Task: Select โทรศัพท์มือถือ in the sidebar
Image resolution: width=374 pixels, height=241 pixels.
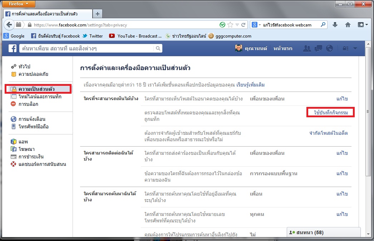Action: [30, 127]
